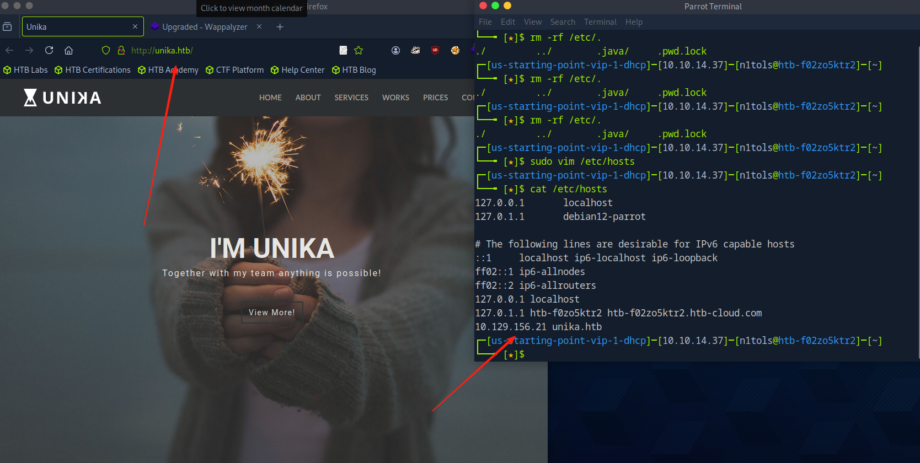
Task: Reload the Unika page
Action: tap(49, 50)
